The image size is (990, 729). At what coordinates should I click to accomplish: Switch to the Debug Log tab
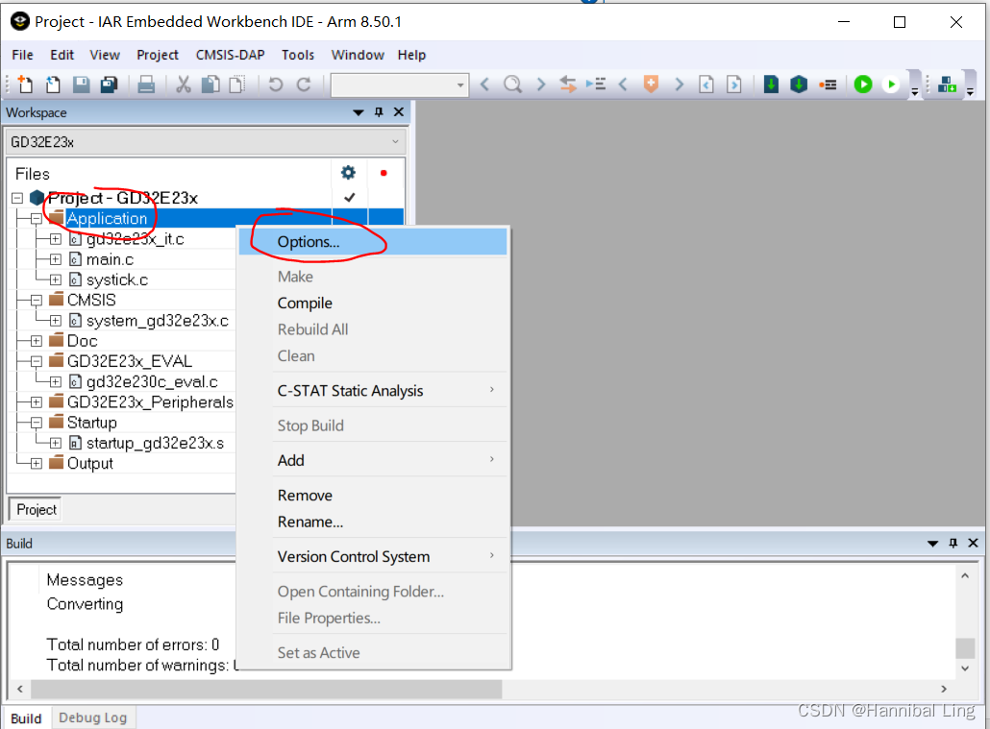coord(93,717)
